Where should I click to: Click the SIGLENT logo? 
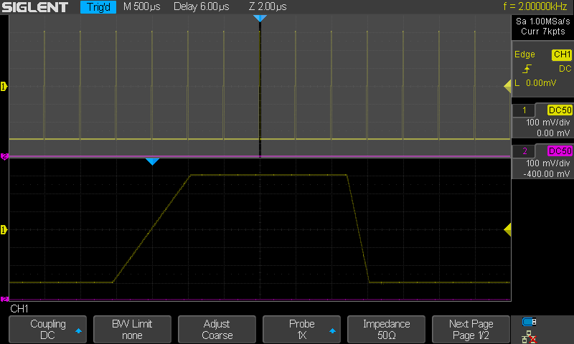34,7
